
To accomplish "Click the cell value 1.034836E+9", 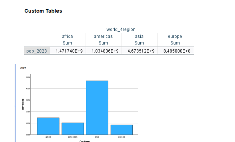I will coord(105,51).
